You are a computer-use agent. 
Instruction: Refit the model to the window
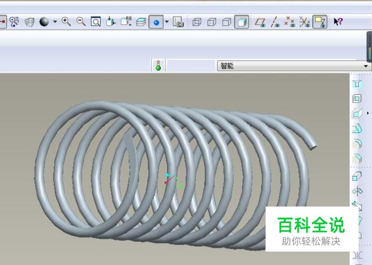(96, 22)
